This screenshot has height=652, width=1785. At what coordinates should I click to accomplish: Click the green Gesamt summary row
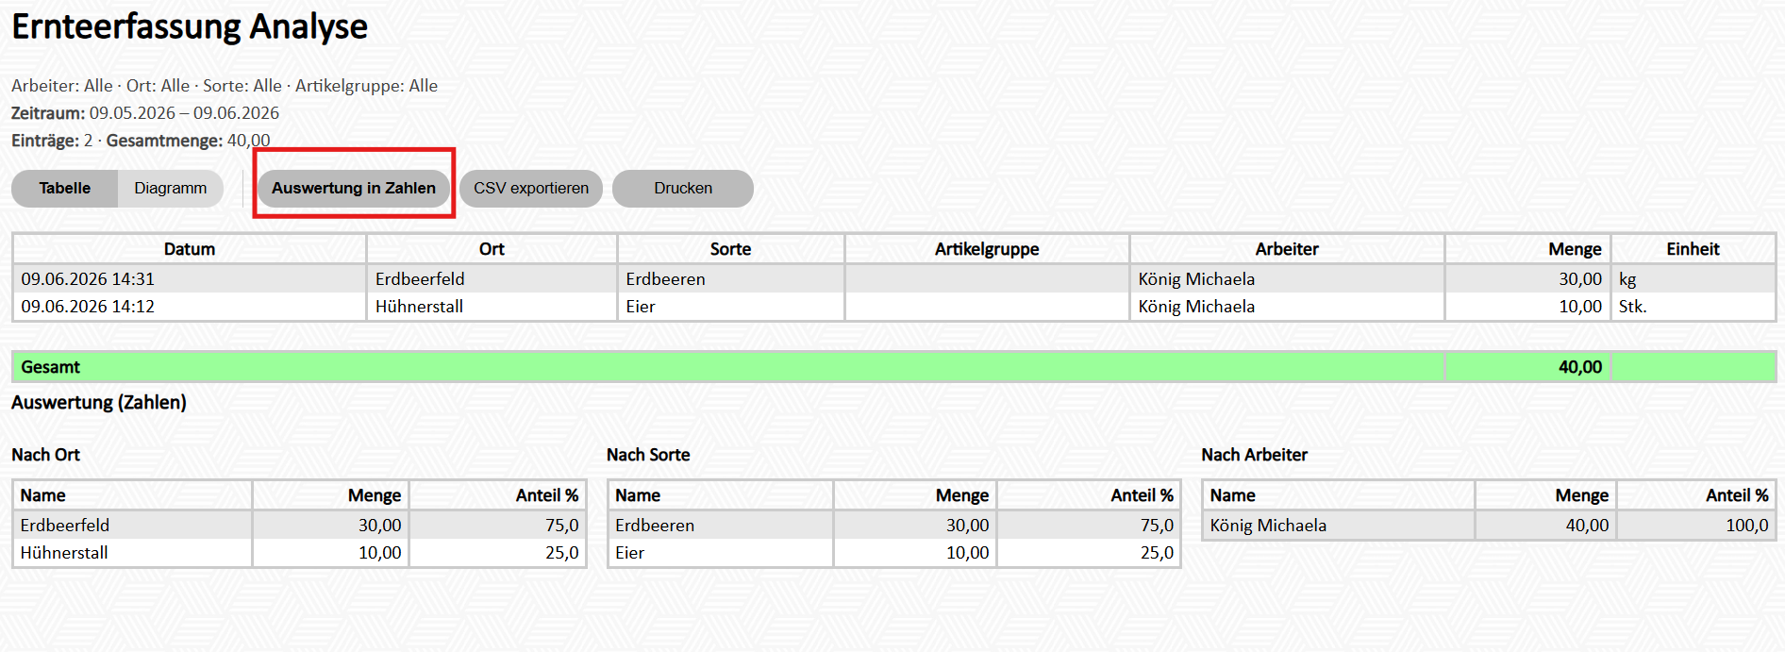(x=893, y=367)
